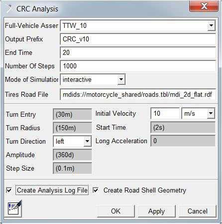222x224 pixels.
Task: Click the CRC Analysis title bar icon
Action: (x=9, y=8)
